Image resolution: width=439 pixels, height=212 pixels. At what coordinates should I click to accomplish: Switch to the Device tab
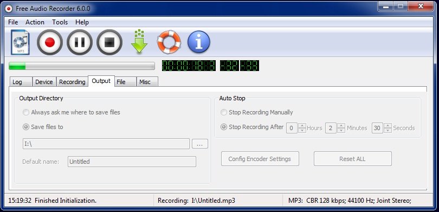[44, 82]
